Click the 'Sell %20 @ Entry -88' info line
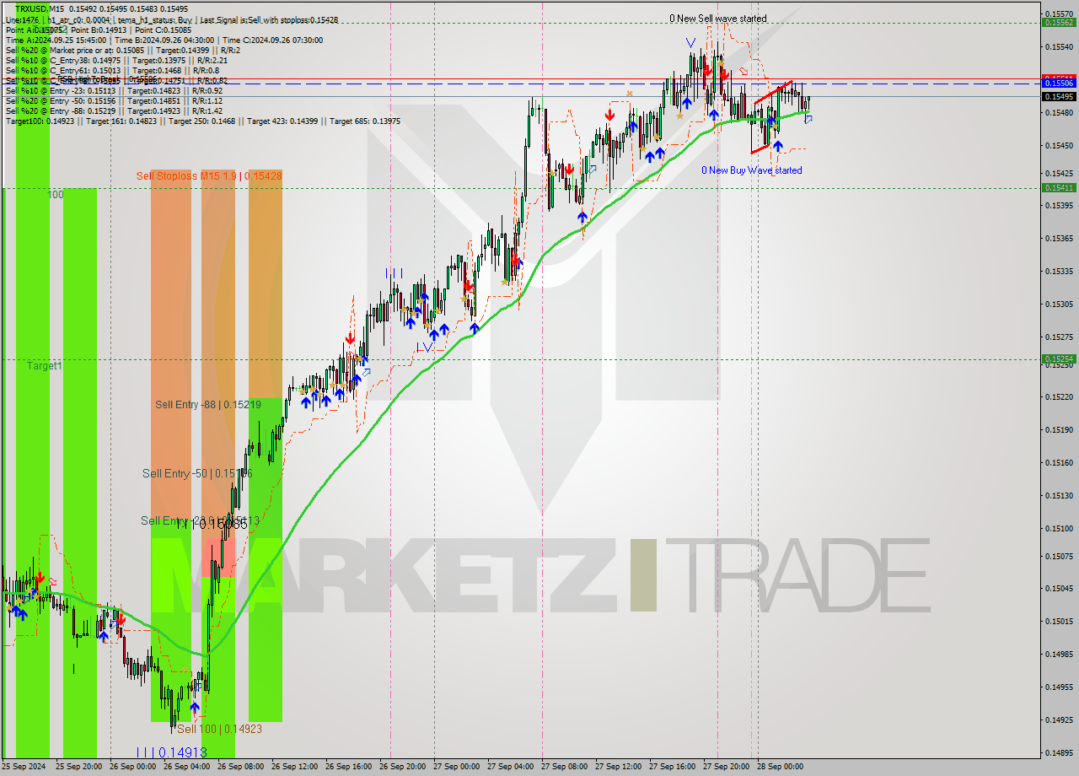This screenshot has width=1079, height=776. pyautogui.click(x=114, y=110)
